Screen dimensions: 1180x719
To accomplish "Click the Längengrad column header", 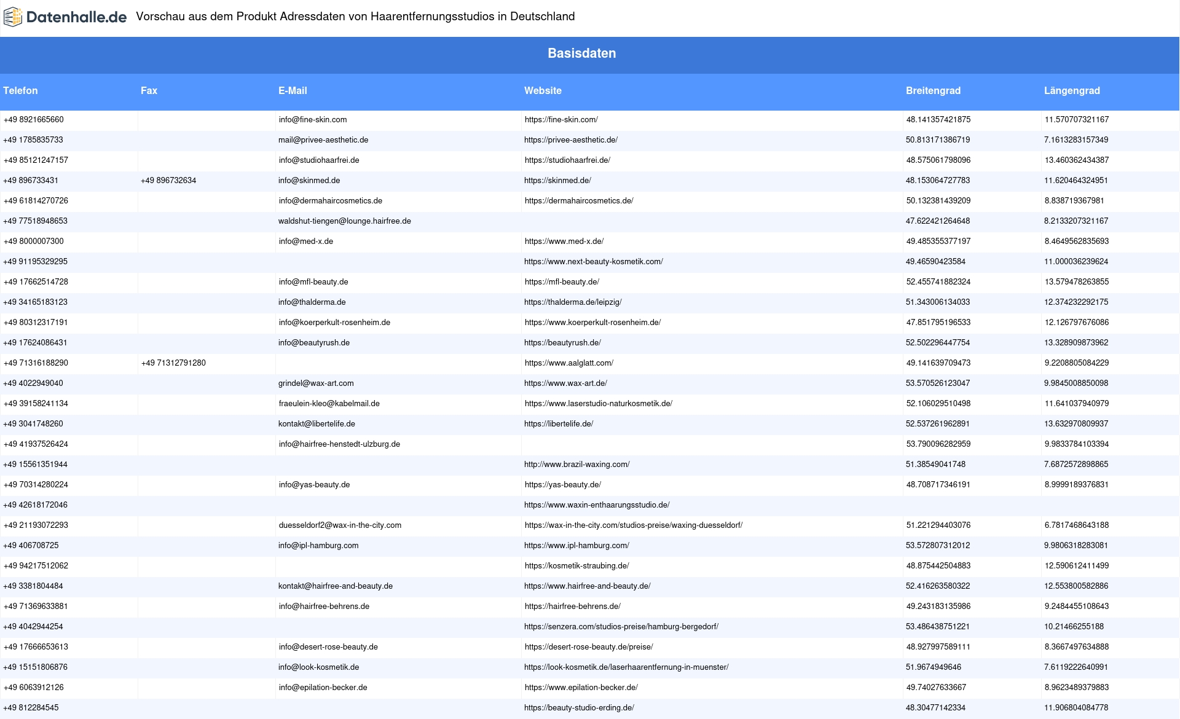I will click(1072, 91).
